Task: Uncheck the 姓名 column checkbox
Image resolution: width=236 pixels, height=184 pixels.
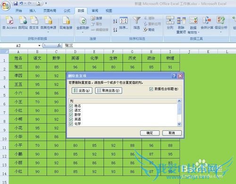Action: tap(71, 106)
